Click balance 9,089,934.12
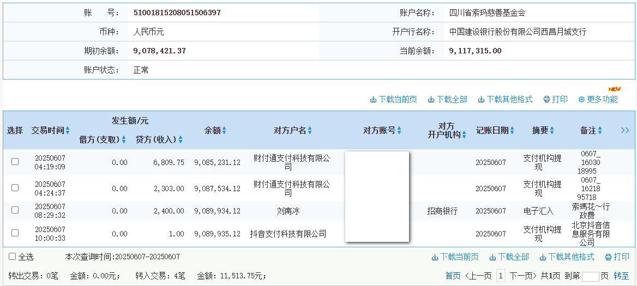 tap(218, 211)
